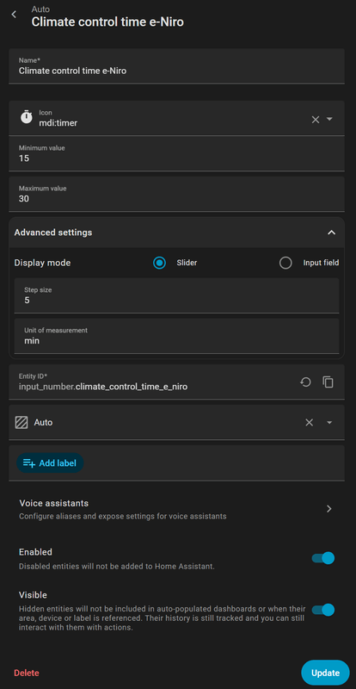Viewport: 356px width, 689px height.
Task: Click the Visible label text
Action: pos(33,595)
